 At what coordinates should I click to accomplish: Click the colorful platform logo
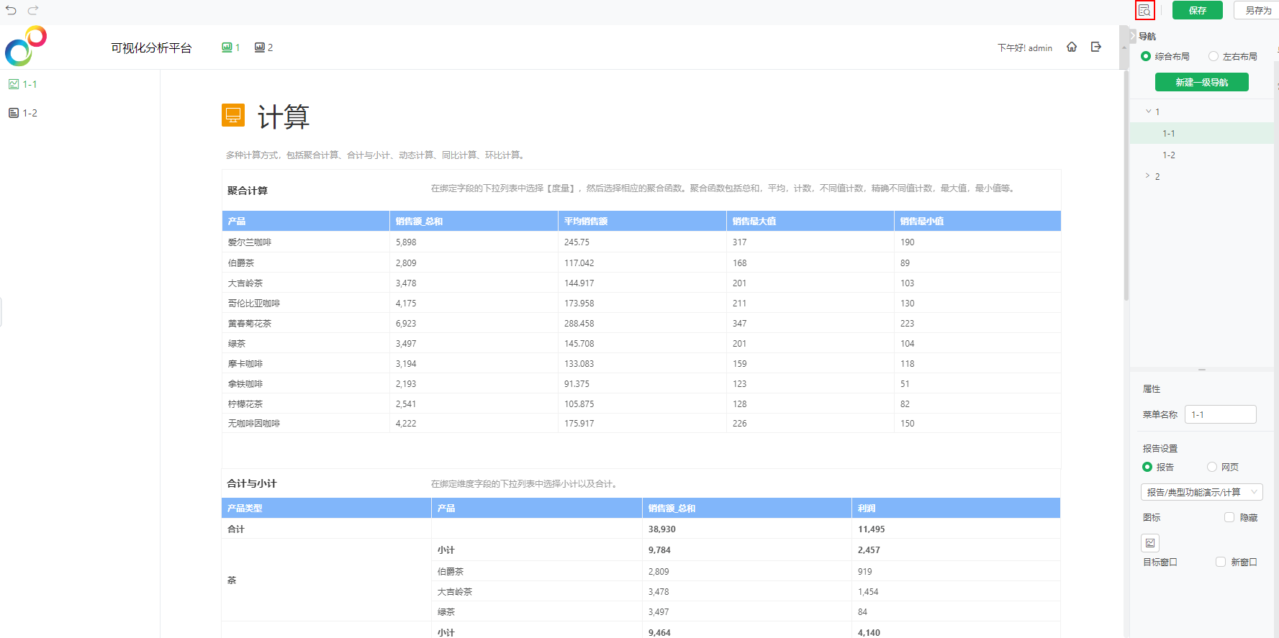click(26, 46)
